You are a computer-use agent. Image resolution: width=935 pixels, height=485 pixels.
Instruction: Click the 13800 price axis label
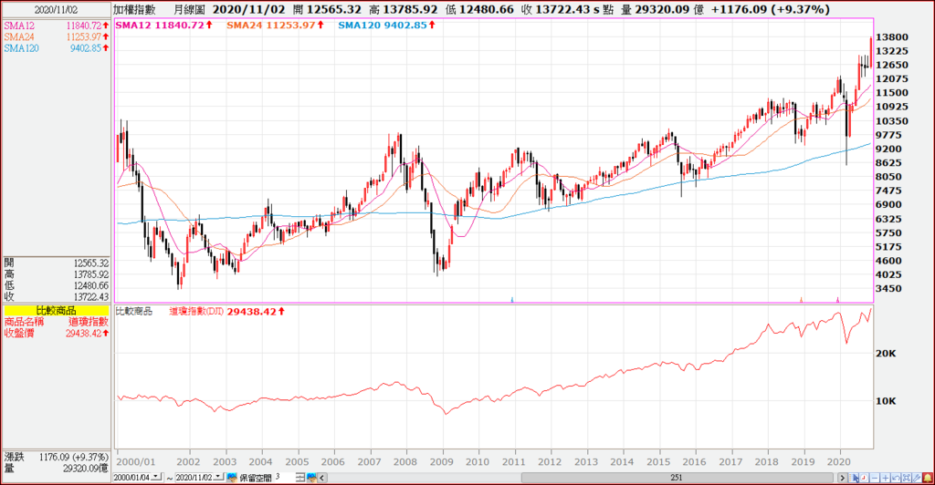click(x=892, y=36)
